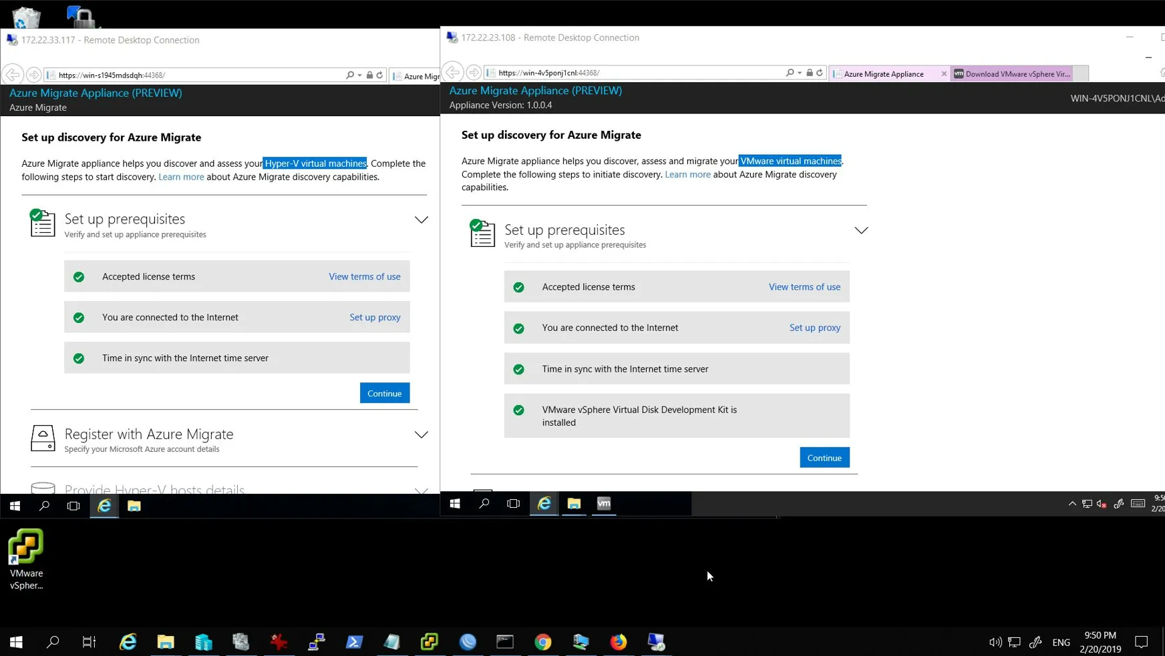Click address bar search icon in 172.22.33.117 window
This screenshot has height=656, width=1165.
(x=350, y=75)
